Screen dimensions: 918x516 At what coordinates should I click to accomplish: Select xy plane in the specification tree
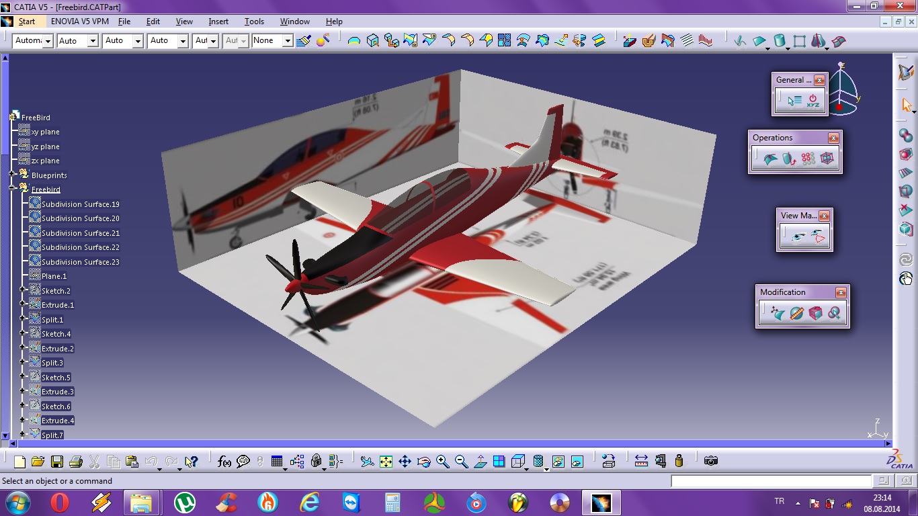(46, 132)
